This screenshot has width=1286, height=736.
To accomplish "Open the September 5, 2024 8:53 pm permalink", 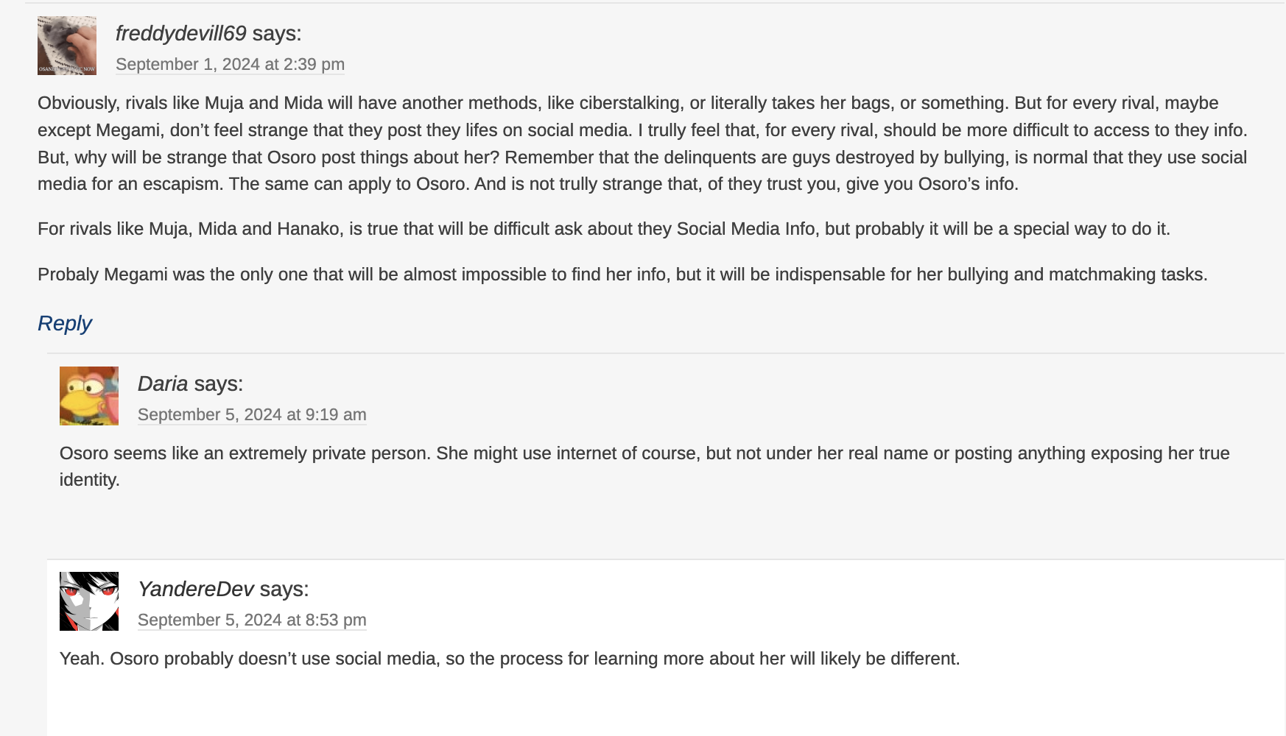I will pyautogui.click(x=252, y=620).
